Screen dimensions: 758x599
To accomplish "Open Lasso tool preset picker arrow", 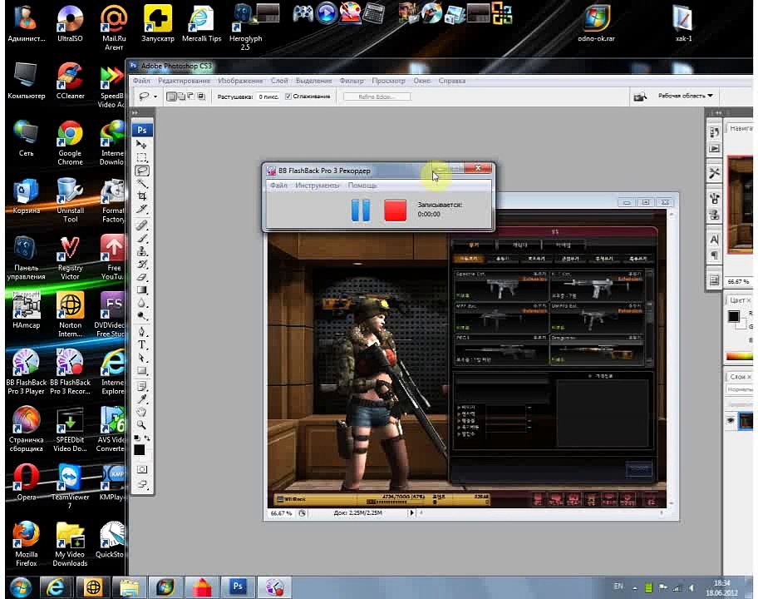I will coord(155,97).
